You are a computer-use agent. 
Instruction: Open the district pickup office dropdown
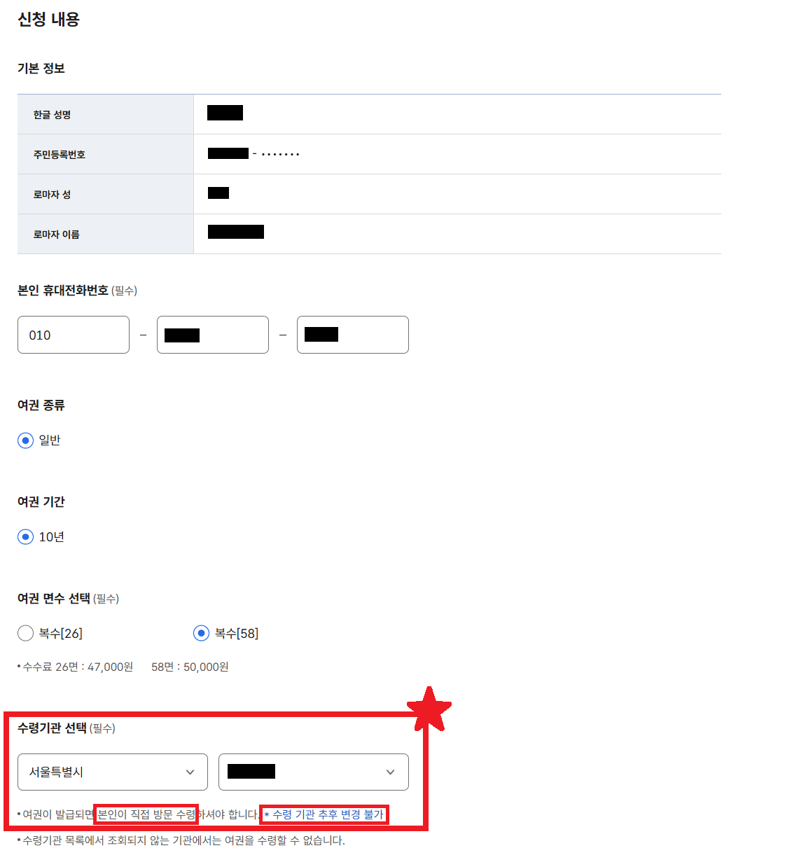coord(314,772)
